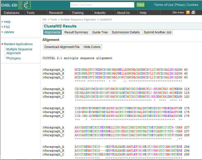Click Tools in the breadcrumb
The width and height of the screenshot is (202, 160).
53,20
